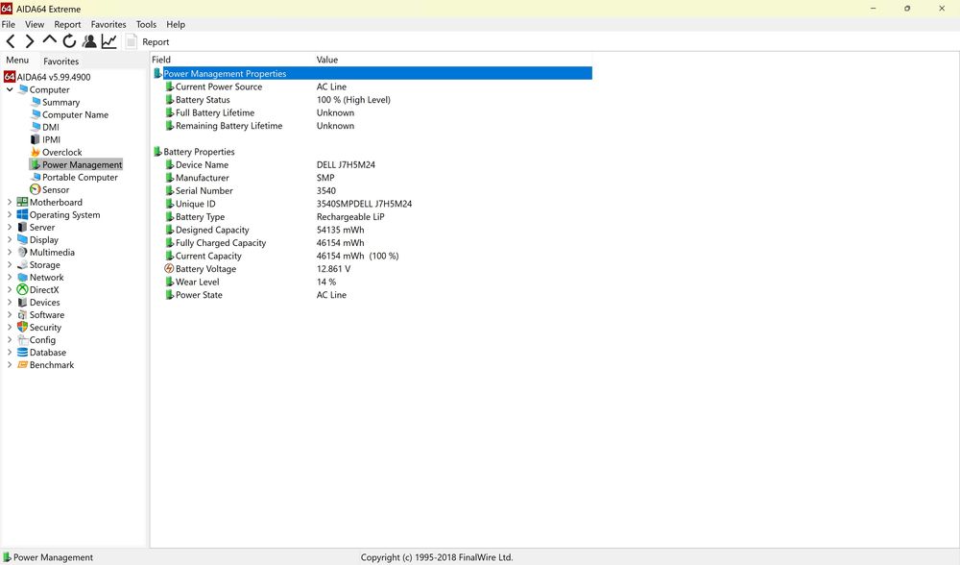Open the Favorites menu
Image resolution: width=960 pixels, height=565 pixels.
[x=108, y=25]
